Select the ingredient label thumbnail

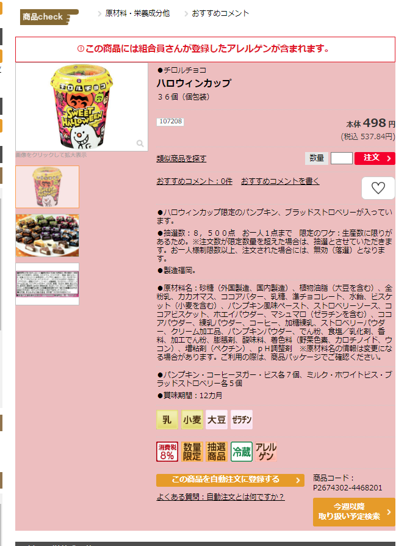tap(48, 284)
